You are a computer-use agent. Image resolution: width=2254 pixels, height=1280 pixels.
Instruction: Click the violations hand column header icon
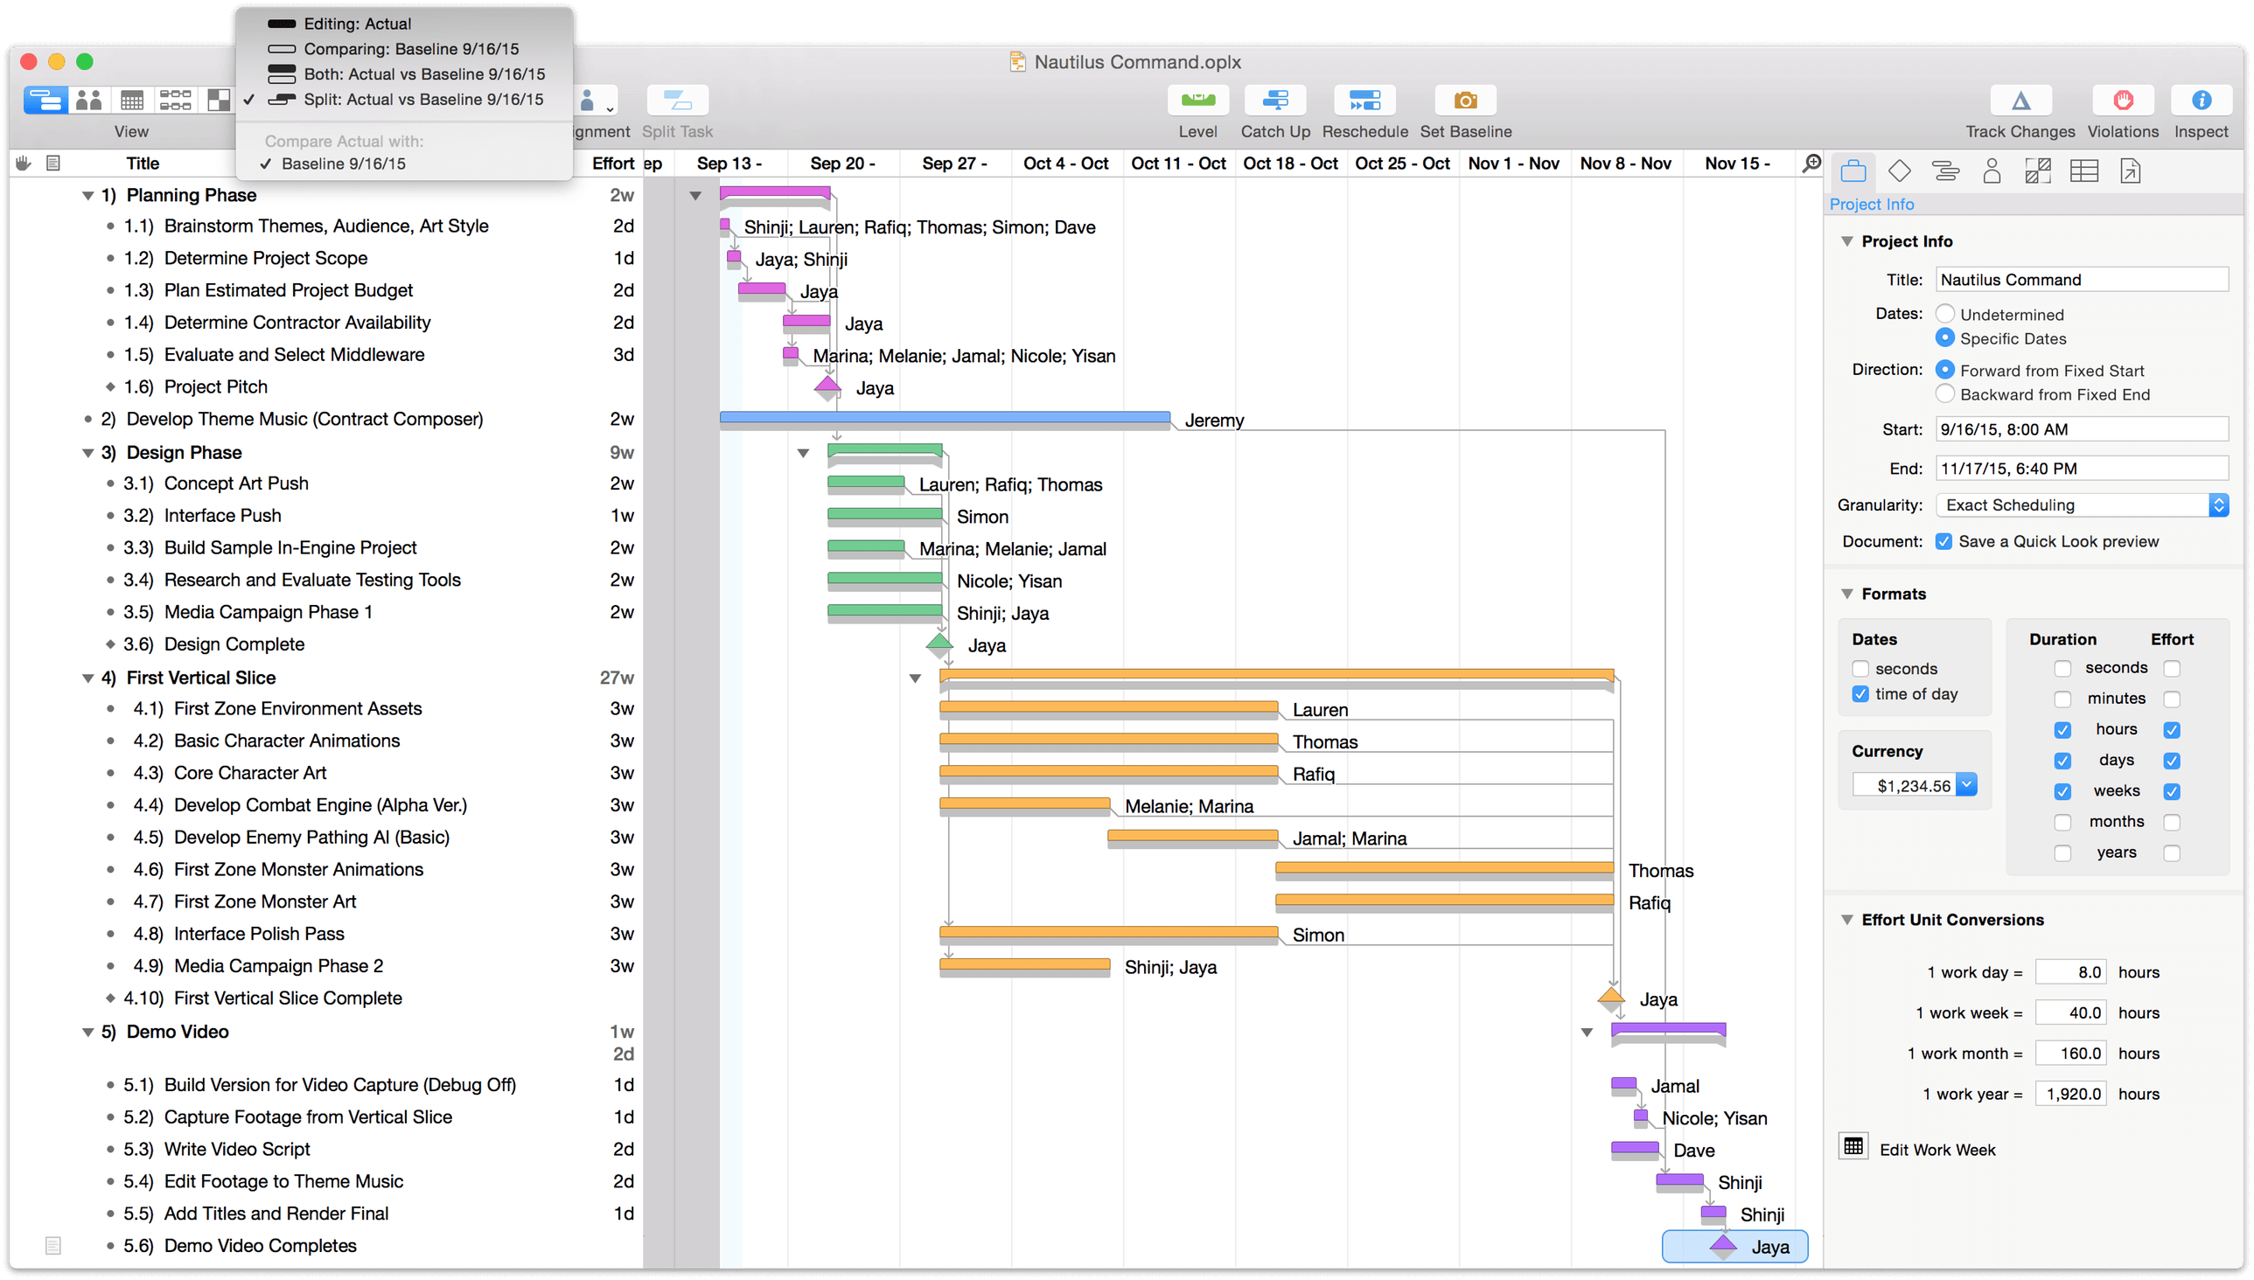pos(24,163)
